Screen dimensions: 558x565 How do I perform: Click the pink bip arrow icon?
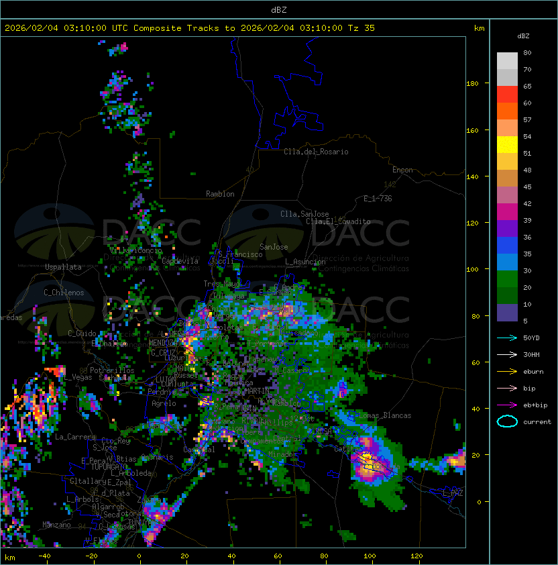click(507, 388)
